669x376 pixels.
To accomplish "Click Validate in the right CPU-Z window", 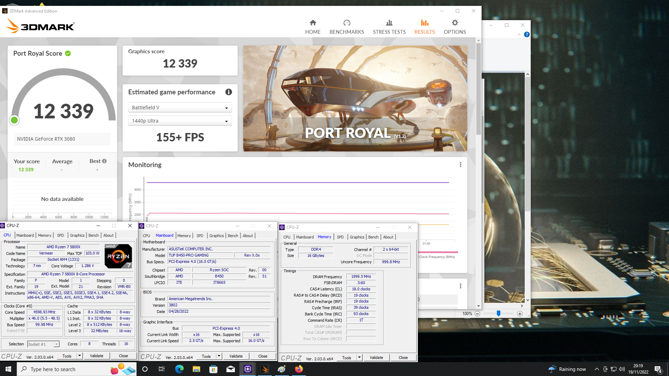I will point(376,358).
